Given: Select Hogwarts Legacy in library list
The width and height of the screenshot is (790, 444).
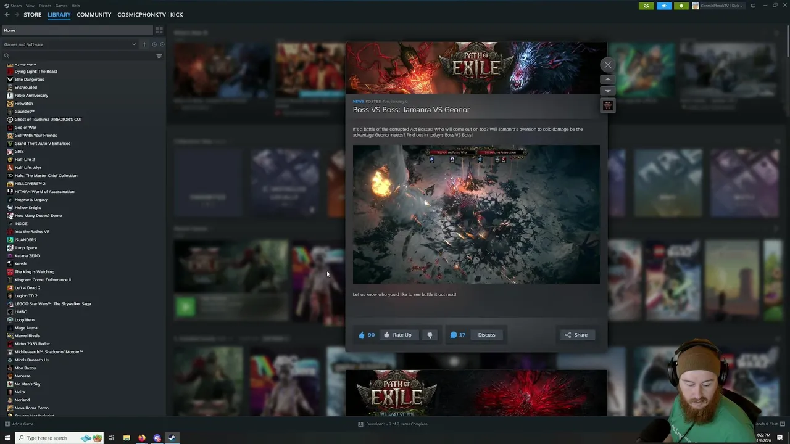Looking at the screenshot, I should [x=31, y=200].
